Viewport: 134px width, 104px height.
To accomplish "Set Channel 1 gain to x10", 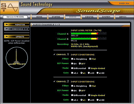I will click(x=89, y=73).
